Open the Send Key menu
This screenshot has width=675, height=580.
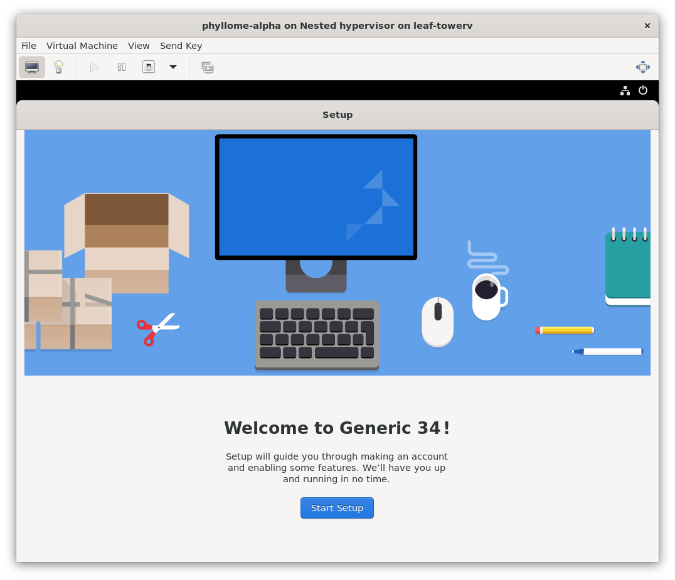(x=181, y=46)
